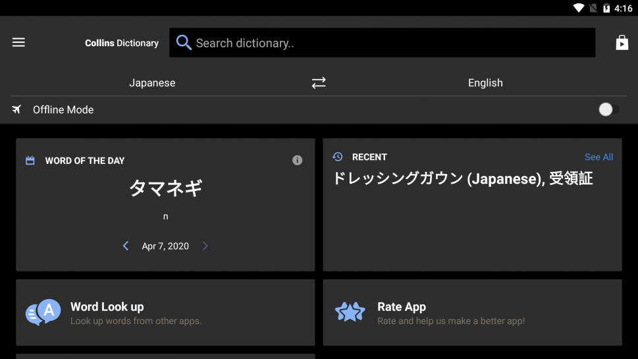Tap the Wi-Fi status icon
The image size is (638, 359).
click(x=578, y=8)
